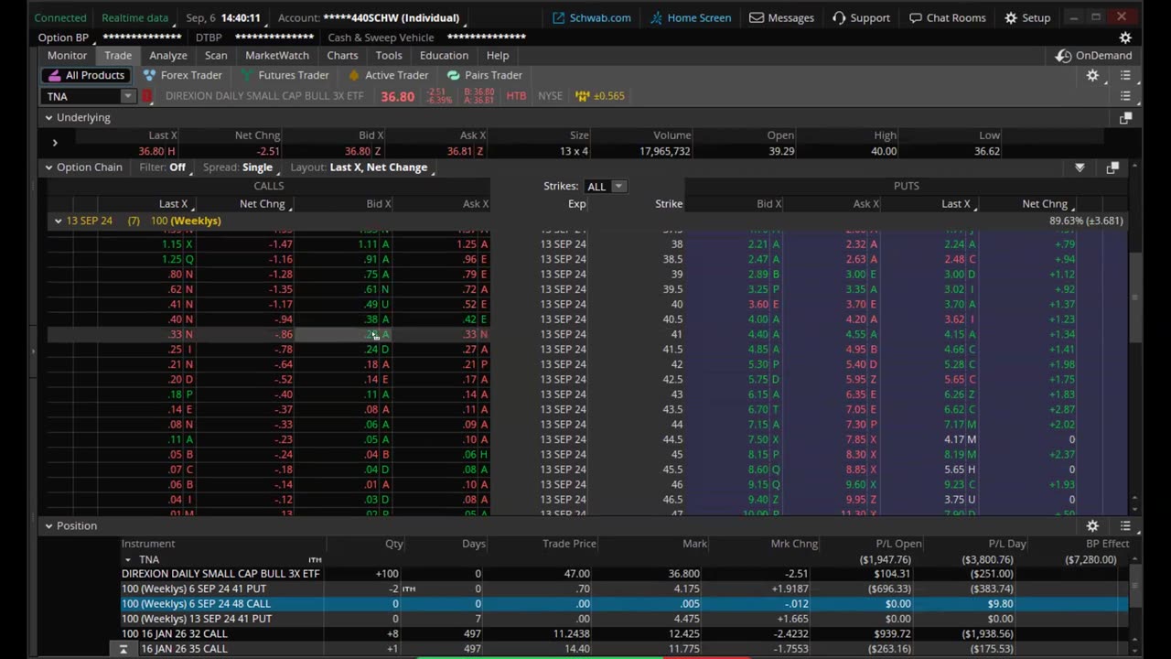Click the double-chevron icon in the Option Chain header

pos(1080,167)
